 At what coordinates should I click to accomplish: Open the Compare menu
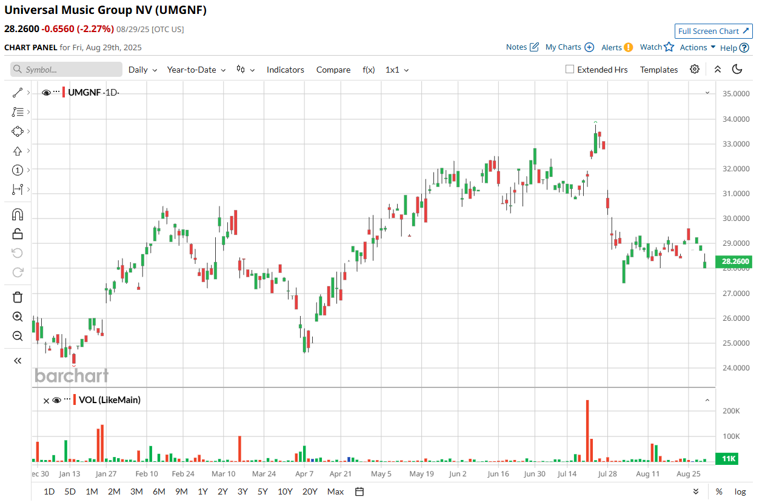333,70
